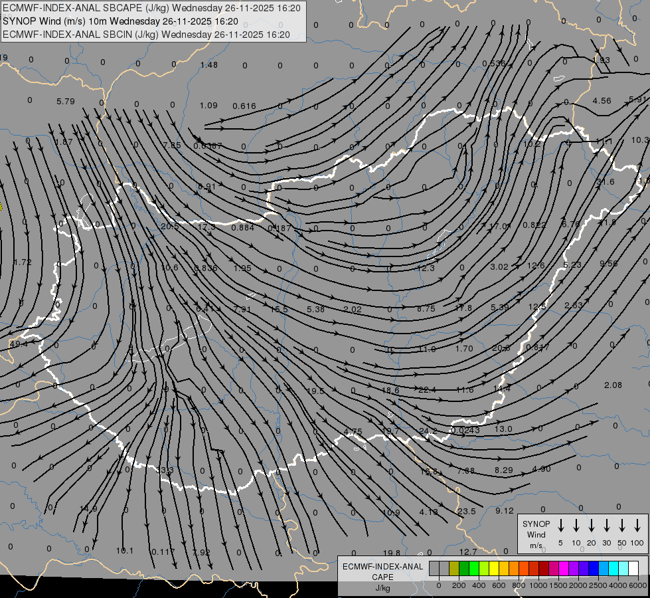The height and width of the screenshot is (598, 650).
Task: Click the 17.8 value on the map
Action: [x=463, y=308]
